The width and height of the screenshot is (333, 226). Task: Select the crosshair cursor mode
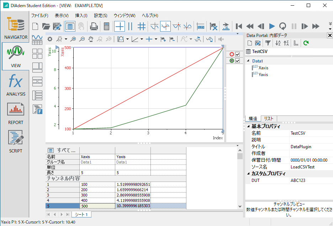[120, 26]
